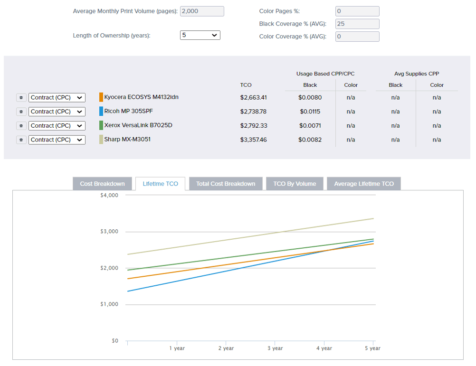Click the green Xerox line in chart
This screenshot has height=366, width=476.
tap(250, 254)
